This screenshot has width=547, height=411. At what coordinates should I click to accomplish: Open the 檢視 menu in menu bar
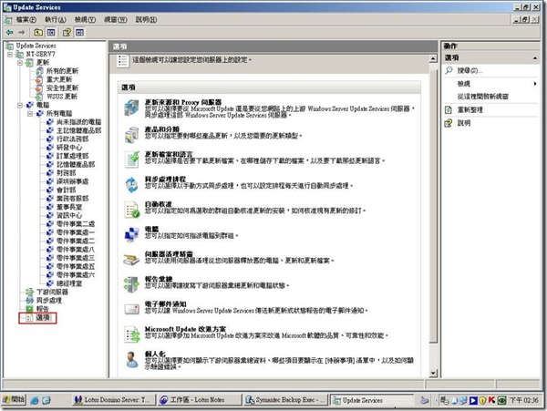pyautogui.click(x=85, y=20)
